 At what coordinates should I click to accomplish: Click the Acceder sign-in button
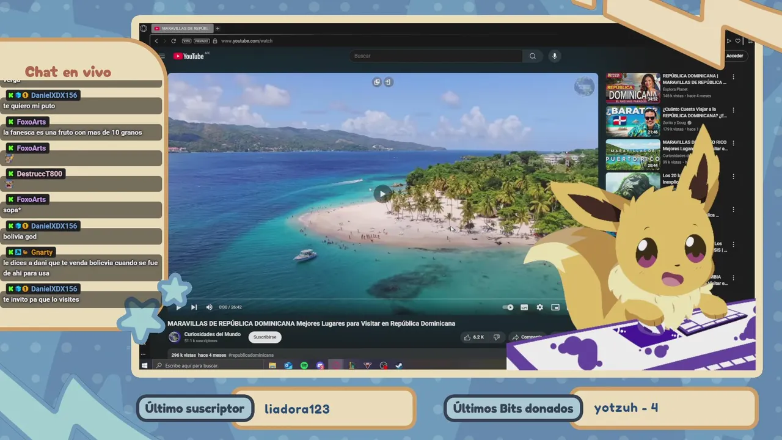[x=734, y=56]
